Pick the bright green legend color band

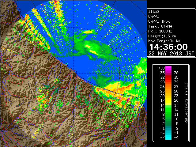(x=168, y=110)
